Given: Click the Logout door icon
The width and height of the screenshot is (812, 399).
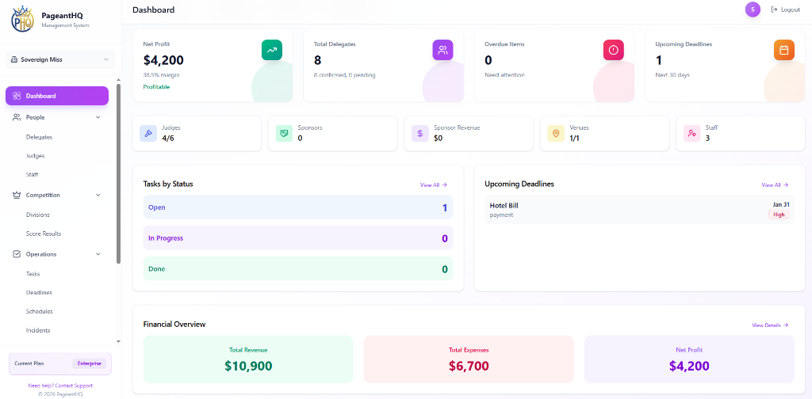Looking at the screenshot, I should [x=775, y=9].
